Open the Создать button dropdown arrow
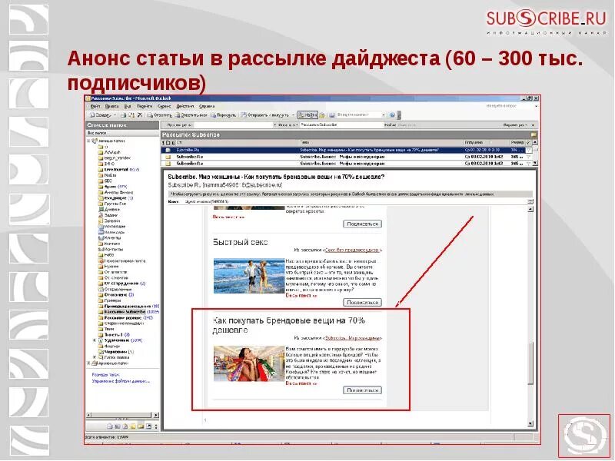Viewport: 615px width, 461px height. [x=115, y=115]
